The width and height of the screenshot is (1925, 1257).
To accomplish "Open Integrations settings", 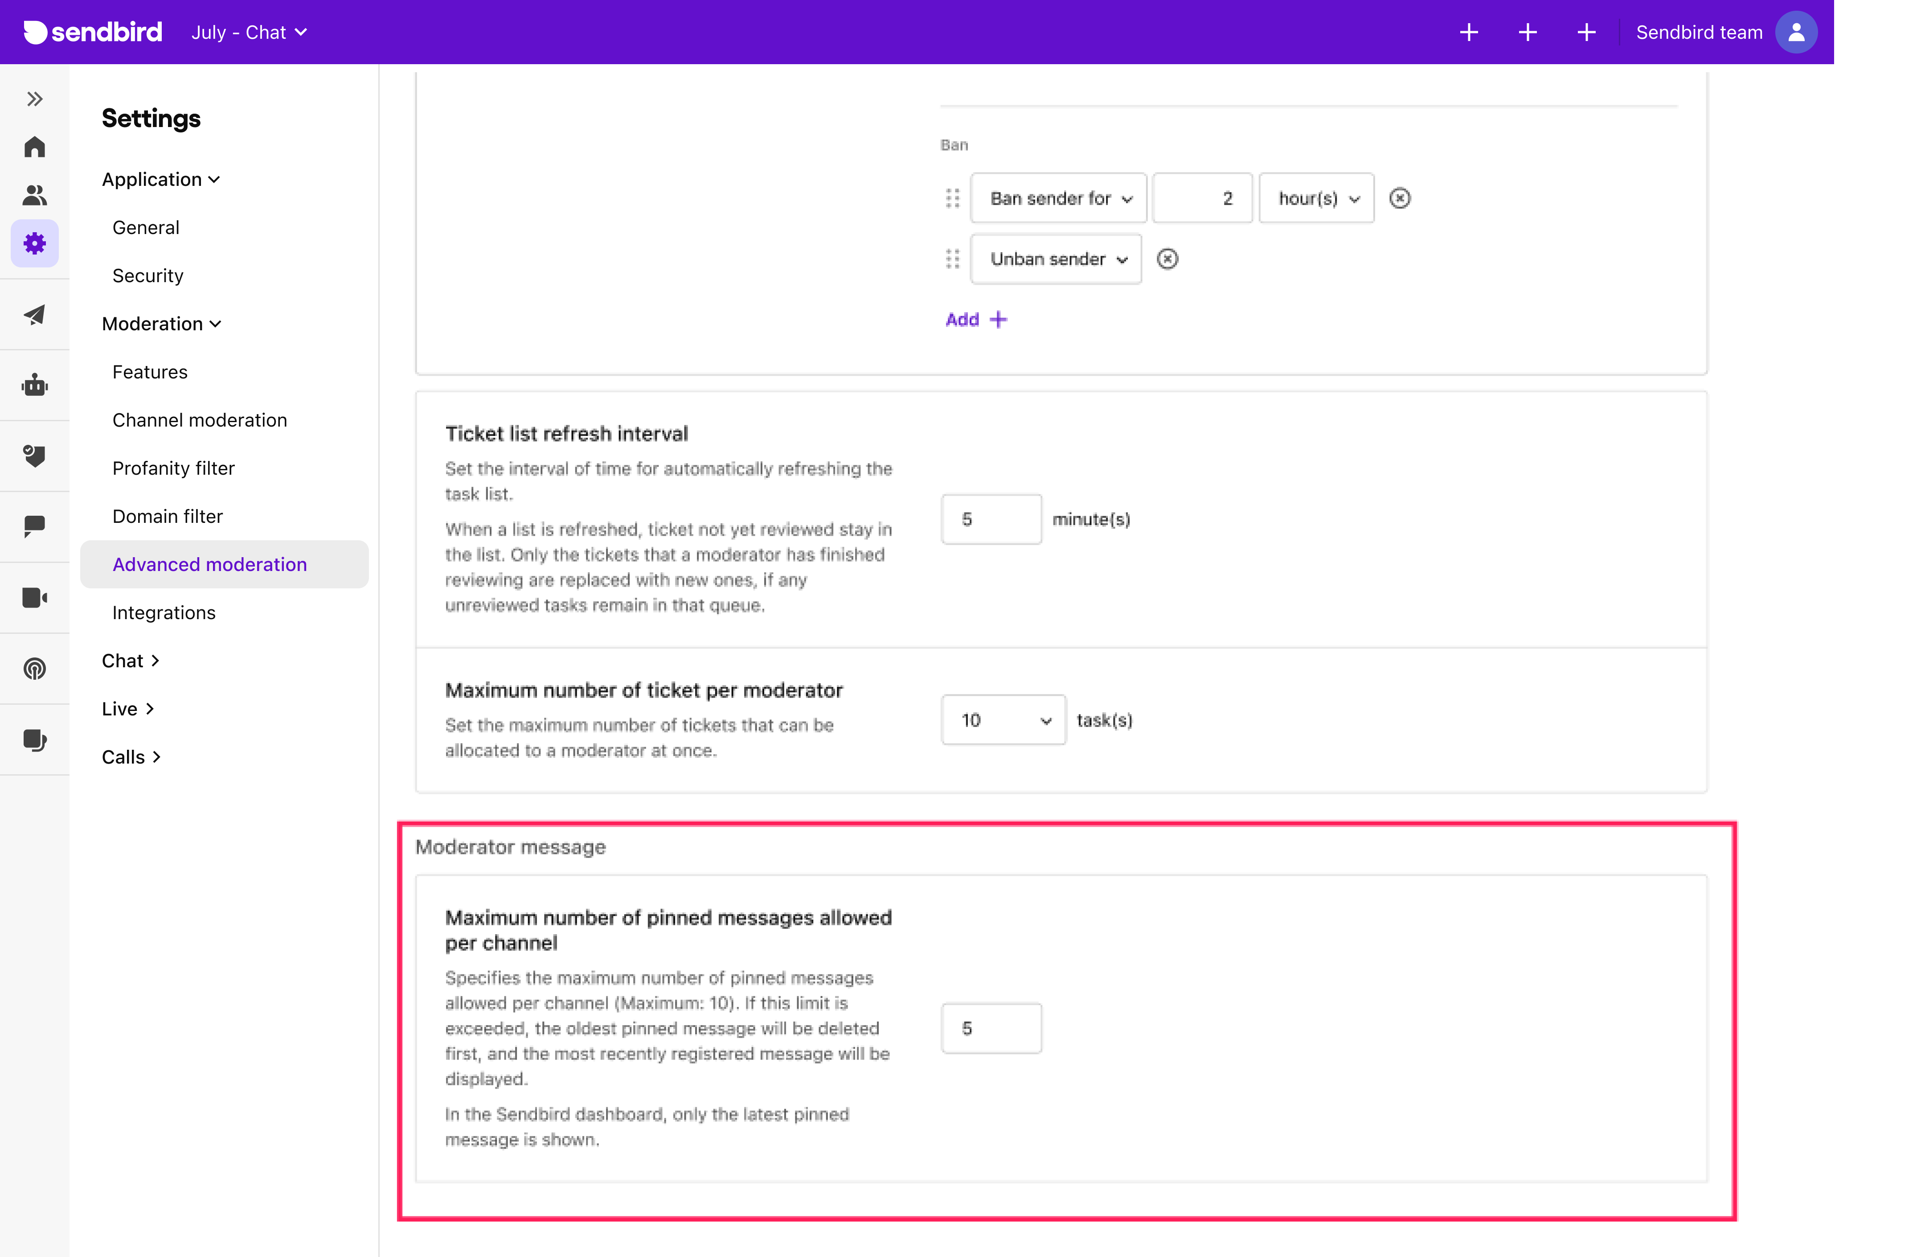I will [x=164, y=612].
